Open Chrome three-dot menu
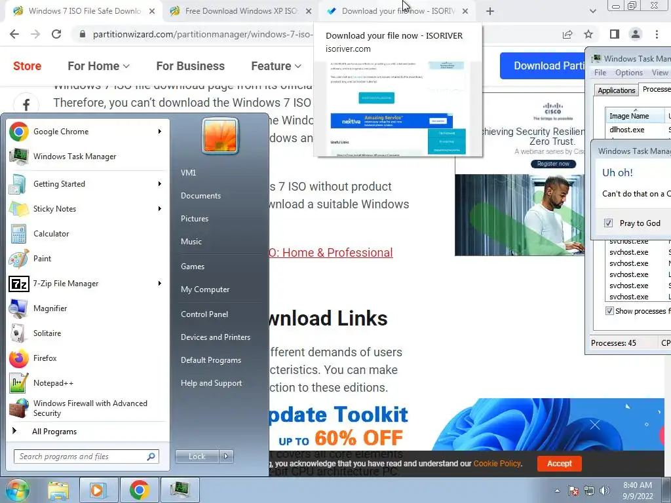 point(657,34)
